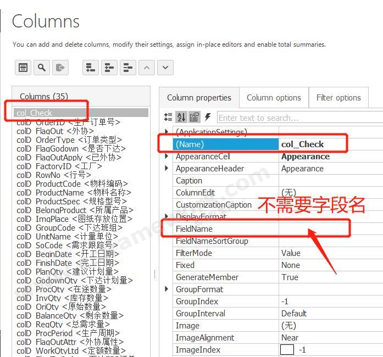383x357 pixels.
Task: Expand the AppearanceCell property
Action: [x=167, y=157]
